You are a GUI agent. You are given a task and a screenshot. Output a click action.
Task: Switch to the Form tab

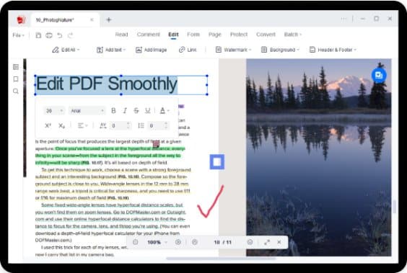point(193,35)
